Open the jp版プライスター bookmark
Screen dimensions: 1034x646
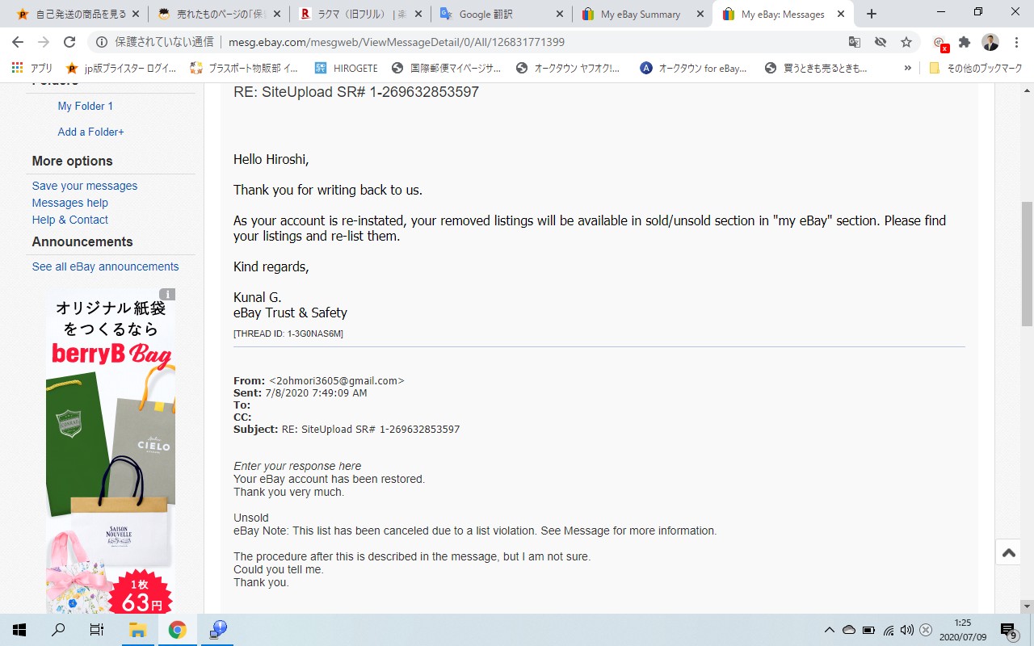click(x=121, y=69)
